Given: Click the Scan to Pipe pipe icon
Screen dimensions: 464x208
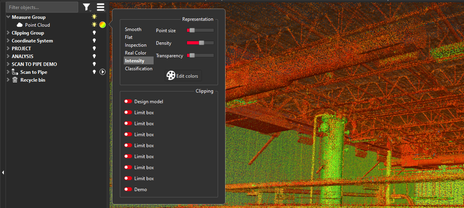Looking at the screenshot, I should (x=15, y=72).
